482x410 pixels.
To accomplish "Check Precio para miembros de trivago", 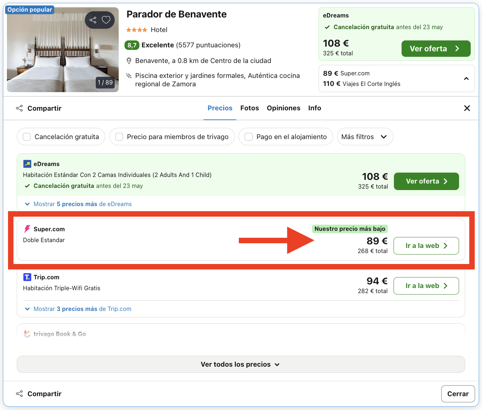I will pyautogui.click(x=119, y=137).
